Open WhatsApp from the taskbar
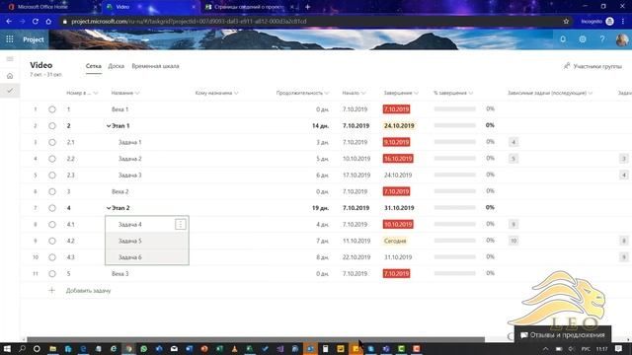The height and width of the screenshot is (355, 632). tap(144, 348)
